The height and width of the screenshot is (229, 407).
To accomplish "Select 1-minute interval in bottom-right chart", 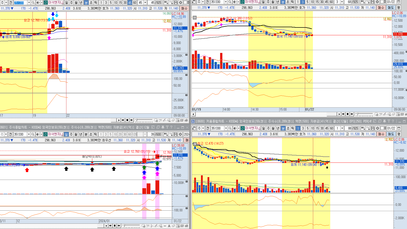I will [298, 128].
